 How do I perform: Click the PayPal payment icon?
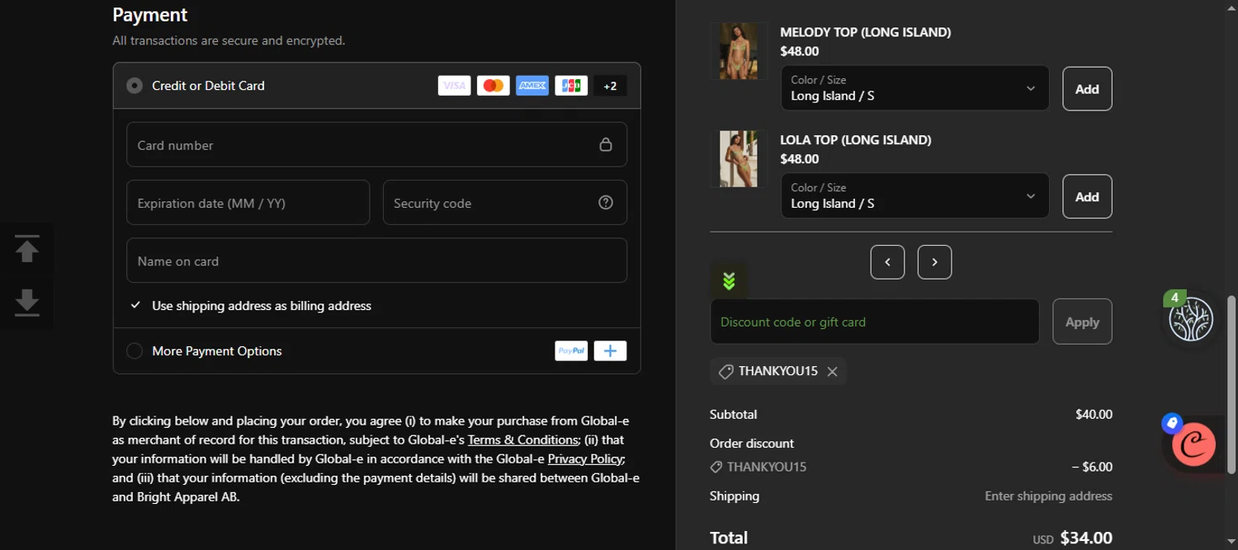(x=571, y=350)
